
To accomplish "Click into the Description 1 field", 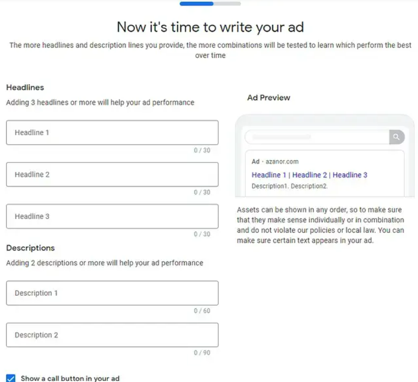I will (x=112, y=293).
